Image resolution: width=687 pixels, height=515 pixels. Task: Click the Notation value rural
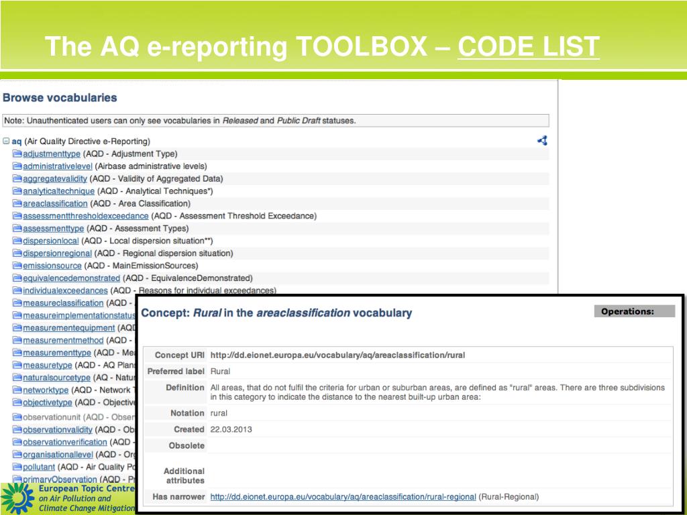click(x=219, y=413)
